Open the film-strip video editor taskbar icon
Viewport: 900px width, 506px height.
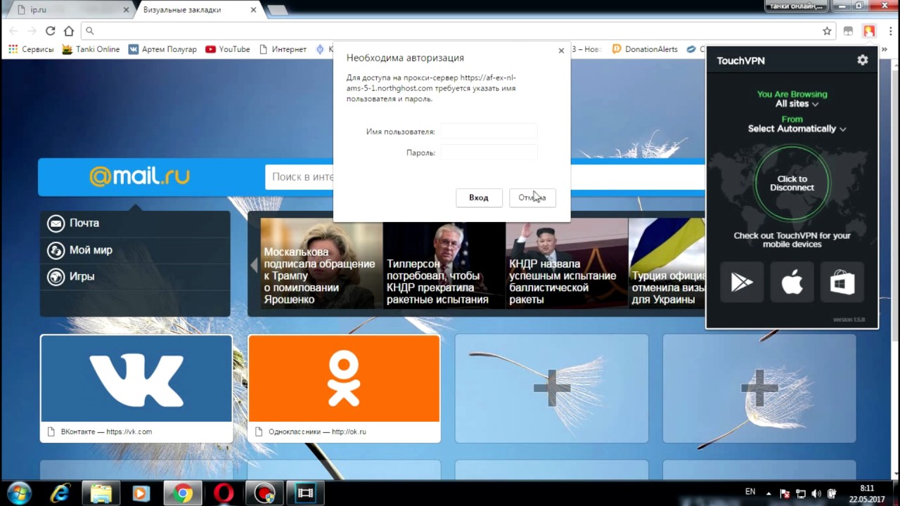[x=305, y=493]
